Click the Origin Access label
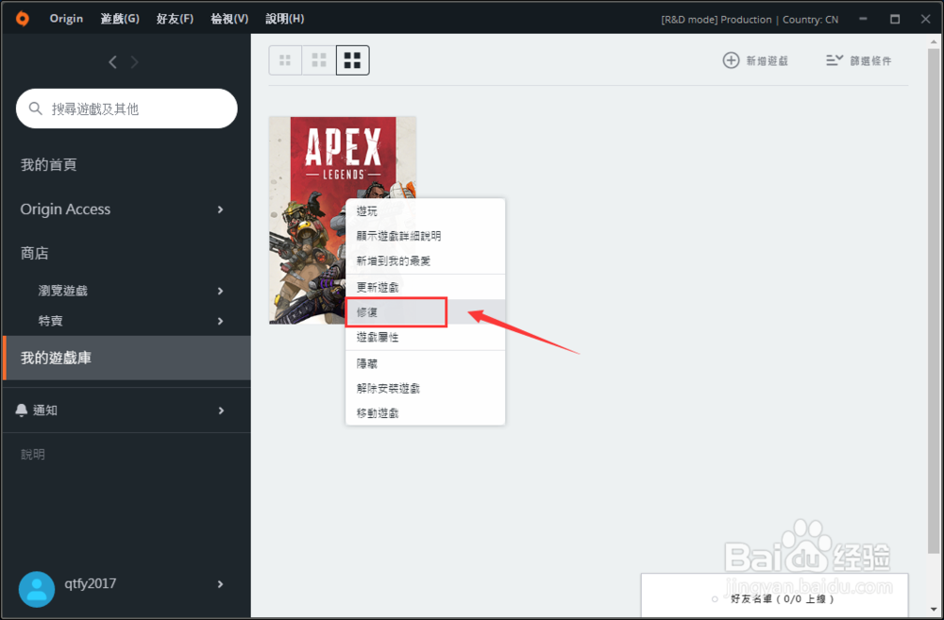The image size is (944, 620). (x=66, y=209)
